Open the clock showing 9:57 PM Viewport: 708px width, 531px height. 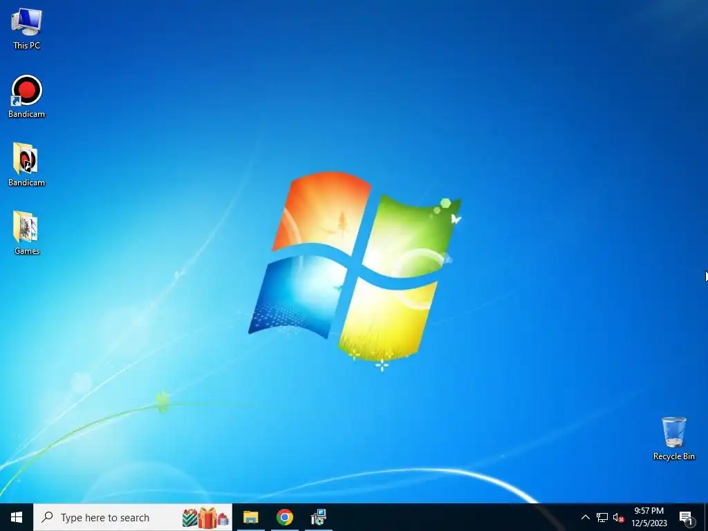coord(649,517)
